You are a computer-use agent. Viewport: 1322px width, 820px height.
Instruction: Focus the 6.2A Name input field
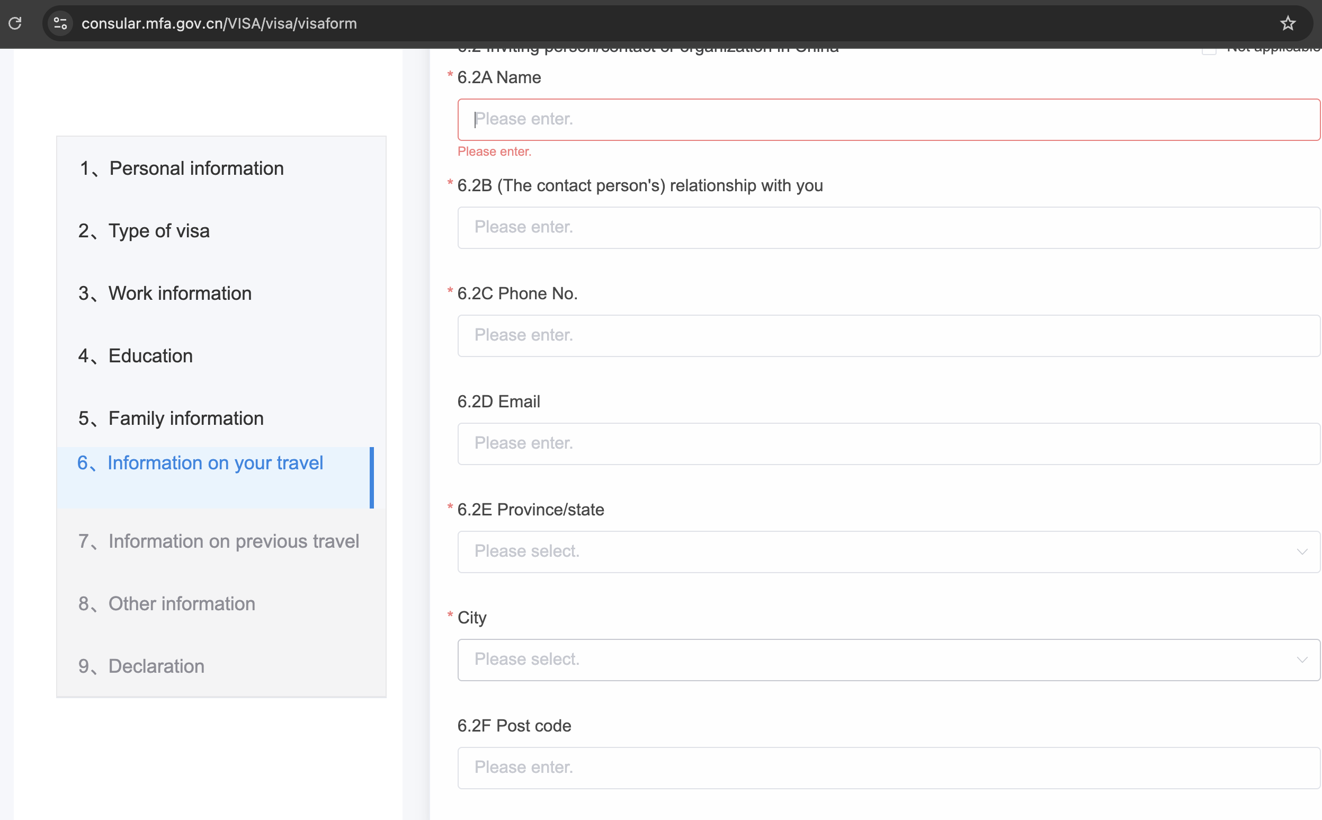coord(888,119)
